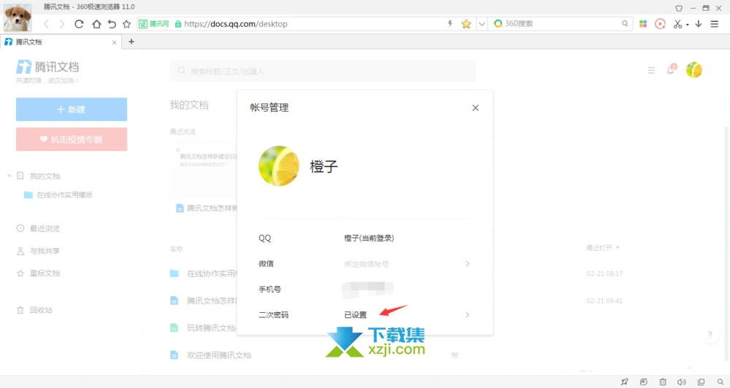Click the favorites star outline icon
Image resolution: width=730 pixels, height=388 pixels.
pyautogui.click(x=126, y=24)
